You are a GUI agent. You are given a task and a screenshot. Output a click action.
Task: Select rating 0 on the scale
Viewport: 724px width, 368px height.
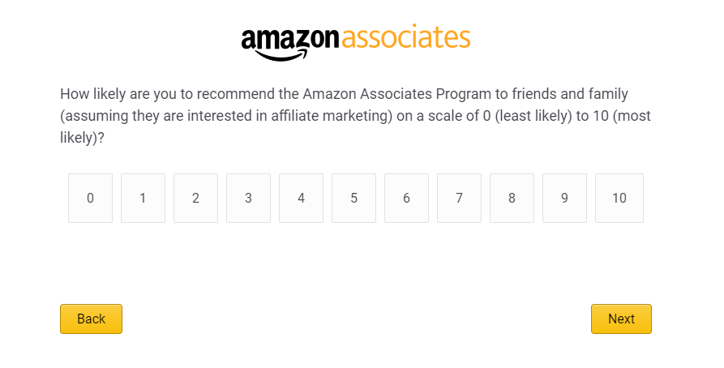(90, 198)
